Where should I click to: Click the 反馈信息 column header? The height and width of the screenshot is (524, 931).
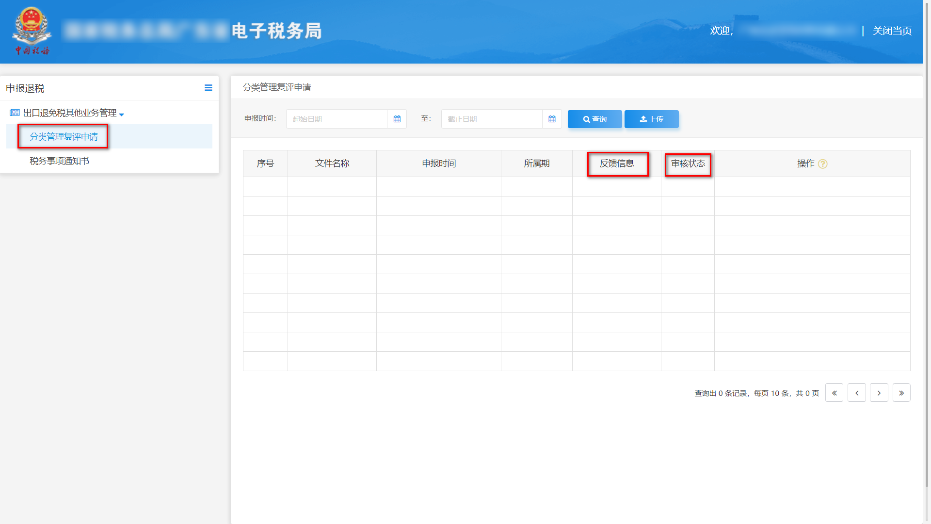pyautogui.click(x=617, y=164)
